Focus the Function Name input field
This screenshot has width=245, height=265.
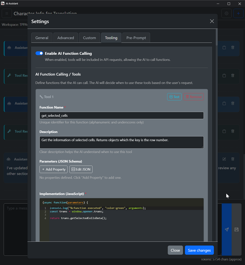(121, 115)
